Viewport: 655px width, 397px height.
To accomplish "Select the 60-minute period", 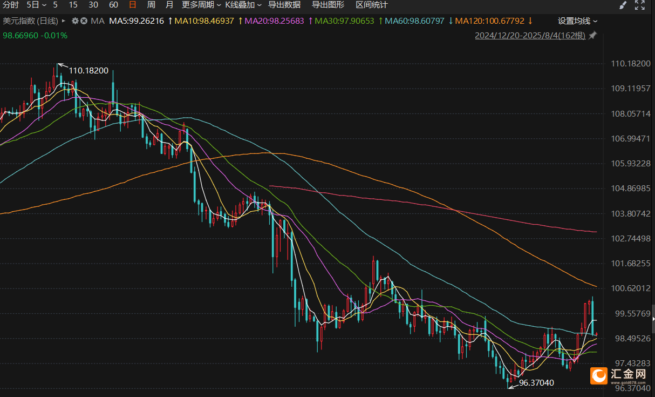I will (113, 5).
